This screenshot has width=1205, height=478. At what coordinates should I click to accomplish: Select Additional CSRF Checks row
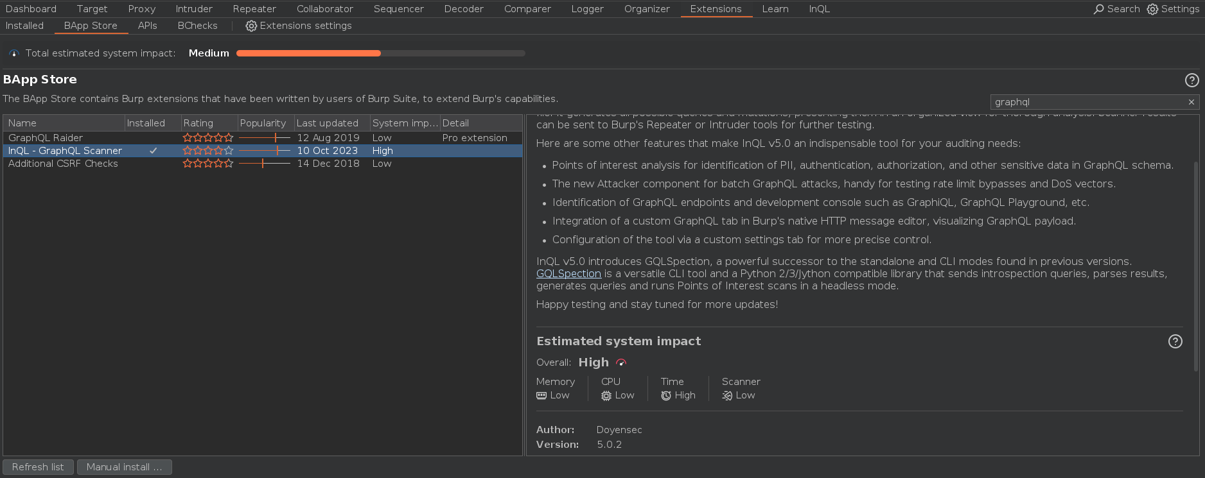click(x=263, y=164)
